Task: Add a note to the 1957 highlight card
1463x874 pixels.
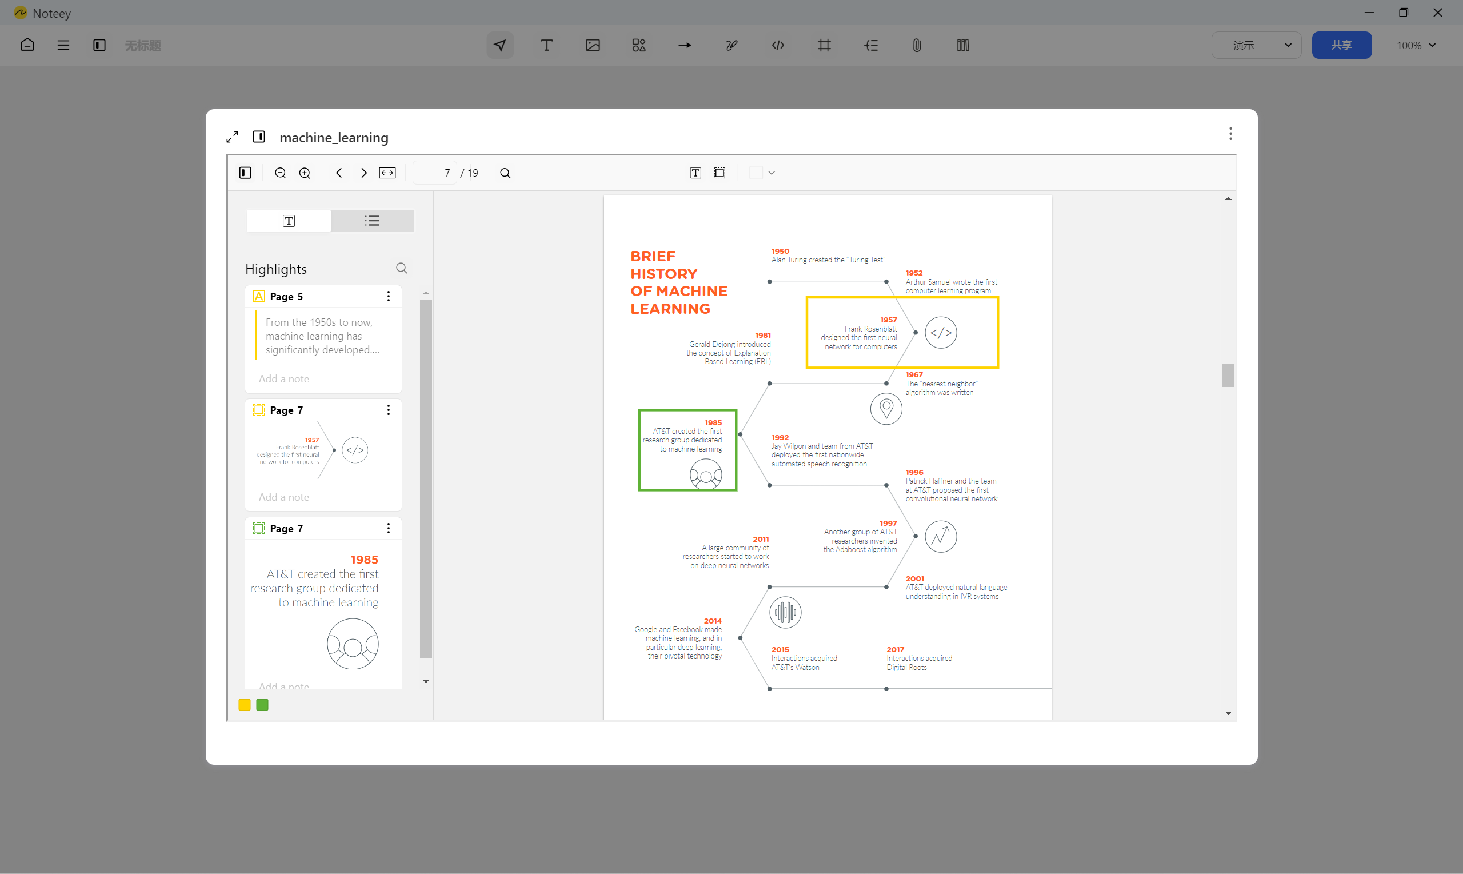Action: 284,497
